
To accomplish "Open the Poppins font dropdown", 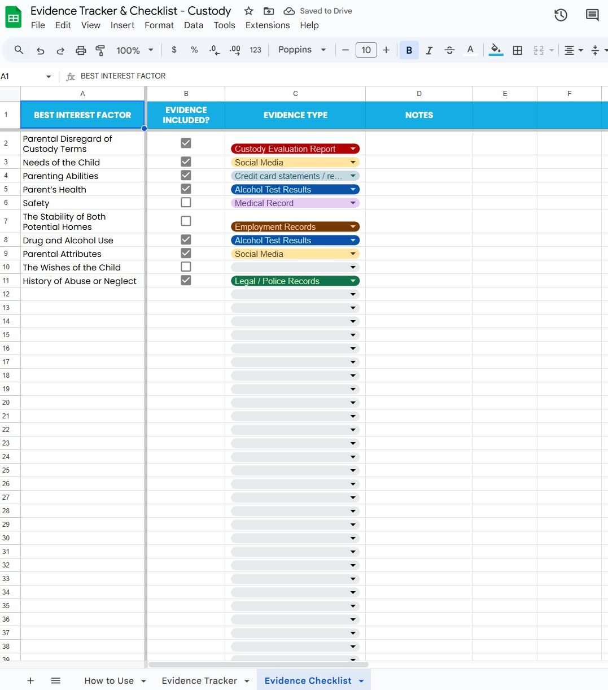I will point(302,50).
